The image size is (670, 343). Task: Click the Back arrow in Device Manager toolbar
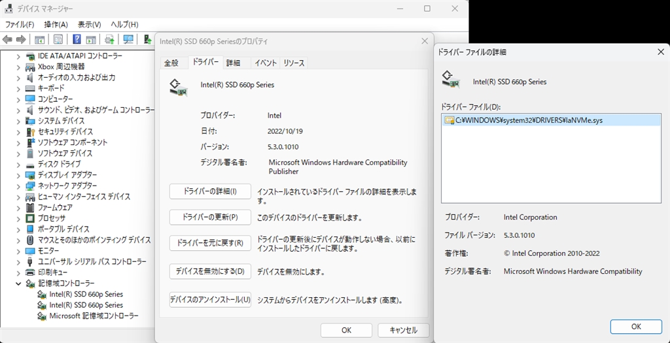click(7, 40)
